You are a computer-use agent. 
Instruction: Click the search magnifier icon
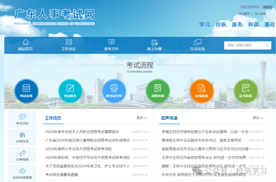coord(267,45)
